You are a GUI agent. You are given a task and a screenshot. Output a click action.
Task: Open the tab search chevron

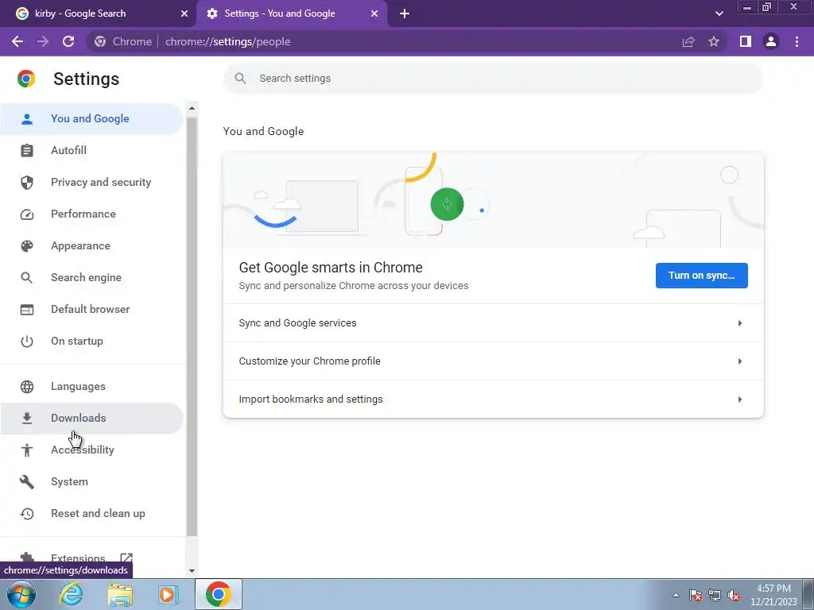[x=719, y=14]
